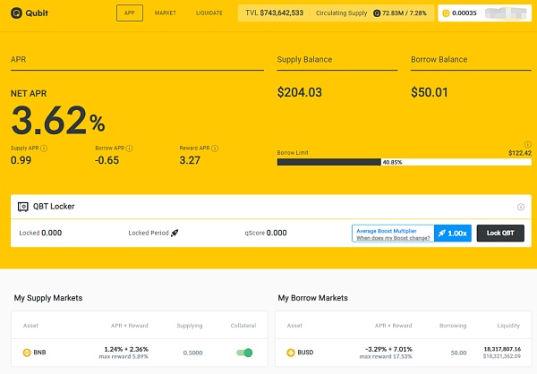Go to the LIQUIDATE tab
537x374 pixels.
[x=209, y=13]
